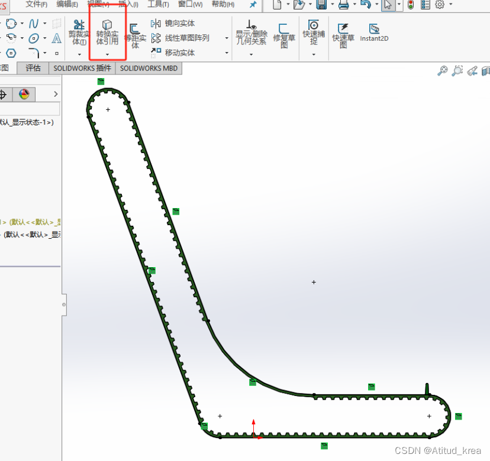Screen dimensions: 490x461
Task: Select the sketch text (A) tool
Action: pos(57,38)
